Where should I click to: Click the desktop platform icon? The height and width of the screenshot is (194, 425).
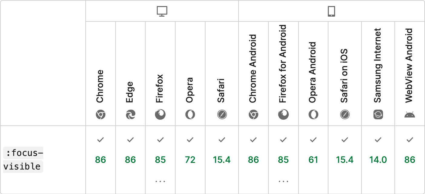coord(162,11)
